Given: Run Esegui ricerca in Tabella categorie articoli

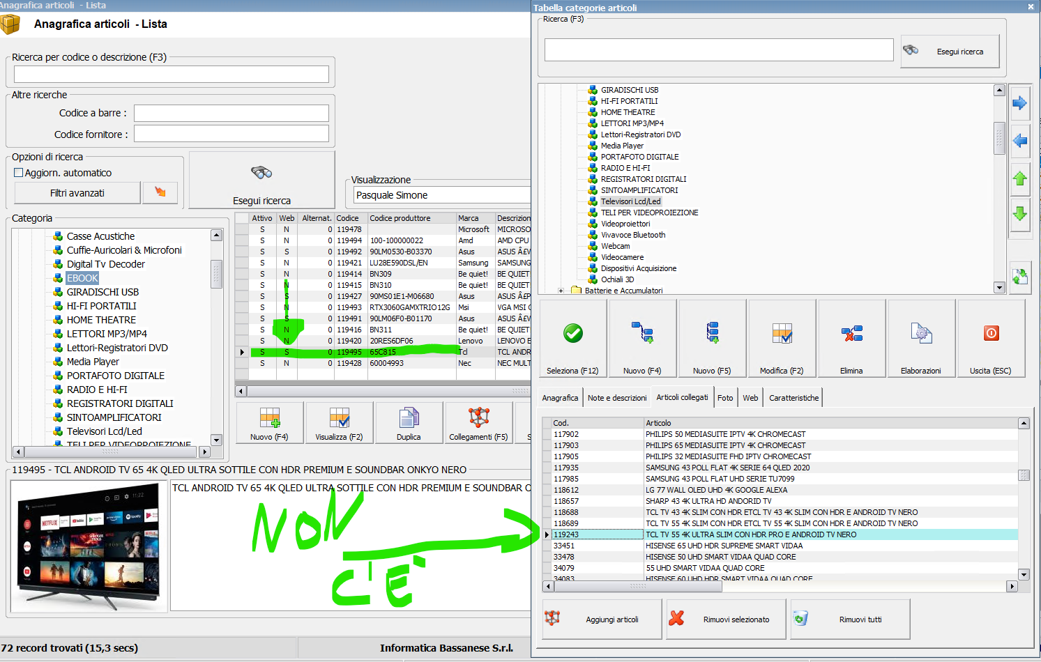Looking at the screenshot, I should [950, 52].
